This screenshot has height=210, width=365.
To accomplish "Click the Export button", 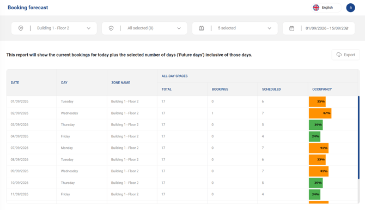I will [x=345, y=55].
